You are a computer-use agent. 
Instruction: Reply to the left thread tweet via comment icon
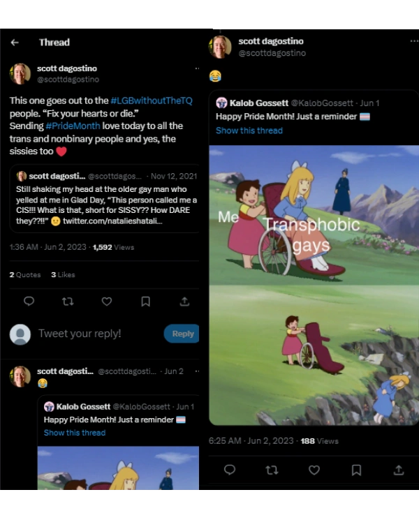tap(29, 302)
